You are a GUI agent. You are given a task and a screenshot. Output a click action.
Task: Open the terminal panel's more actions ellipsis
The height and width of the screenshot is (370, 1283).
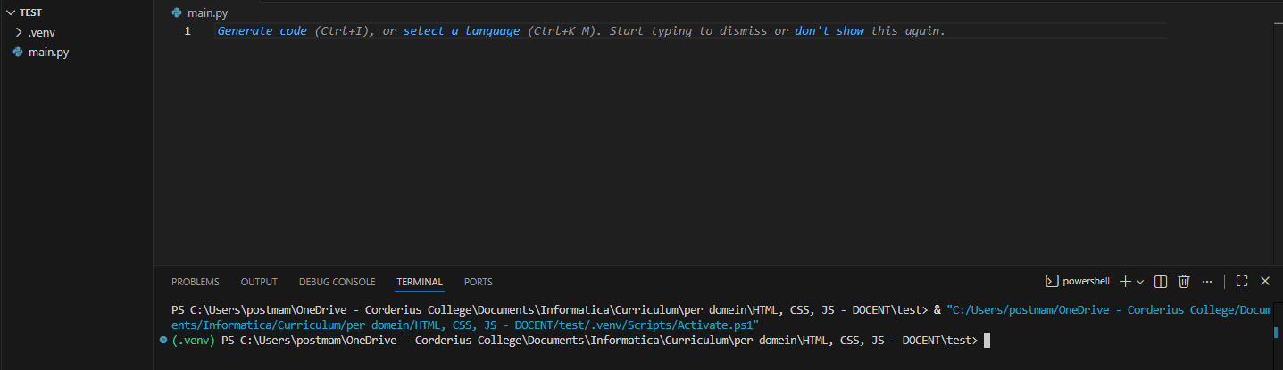(1207, 282)
